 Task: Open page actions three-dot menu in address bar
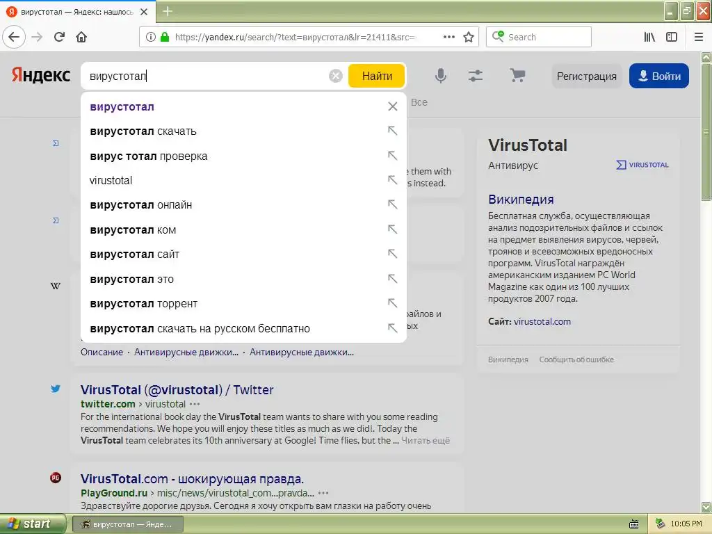[x=449, y=37]
